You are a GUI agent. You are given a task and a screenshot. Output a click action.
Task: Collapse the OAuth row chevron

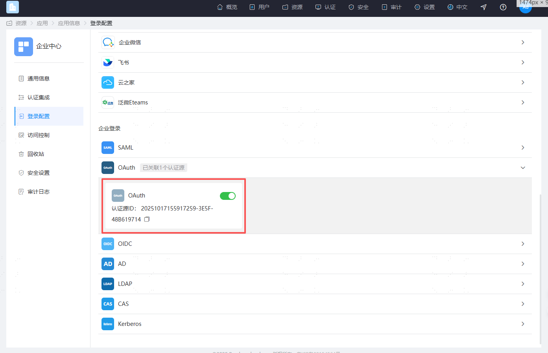[x=522, y=168]
